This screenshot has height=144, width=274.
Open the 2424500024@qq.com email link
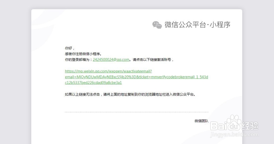coord(111,60)
